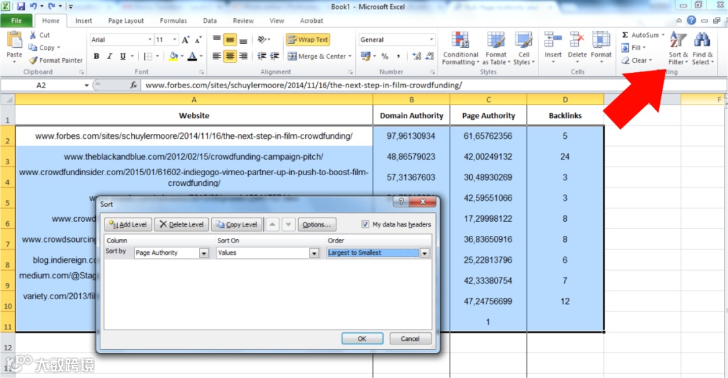Open Cell Styles gallery

pyautogui.click(x=524, y=49)
